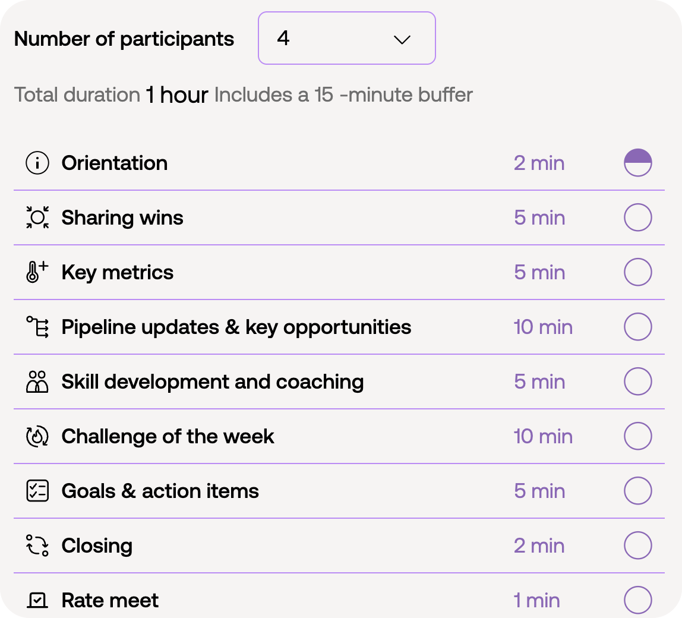Mark Sharing wins circle as complete
The height and width of the screenshot is (618, 682).
click(x=637, y=217)
